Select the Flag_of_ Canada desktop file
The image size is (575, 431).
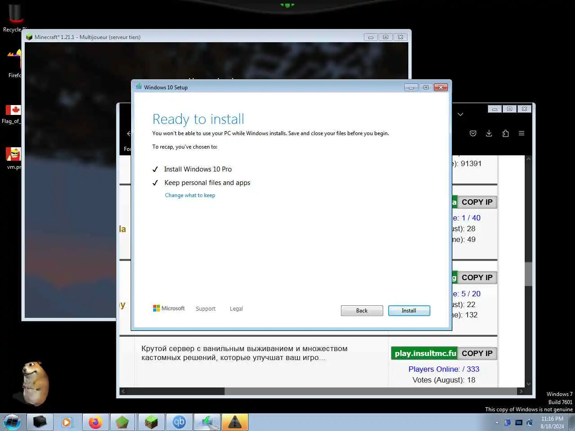click(x=13, y=114)
